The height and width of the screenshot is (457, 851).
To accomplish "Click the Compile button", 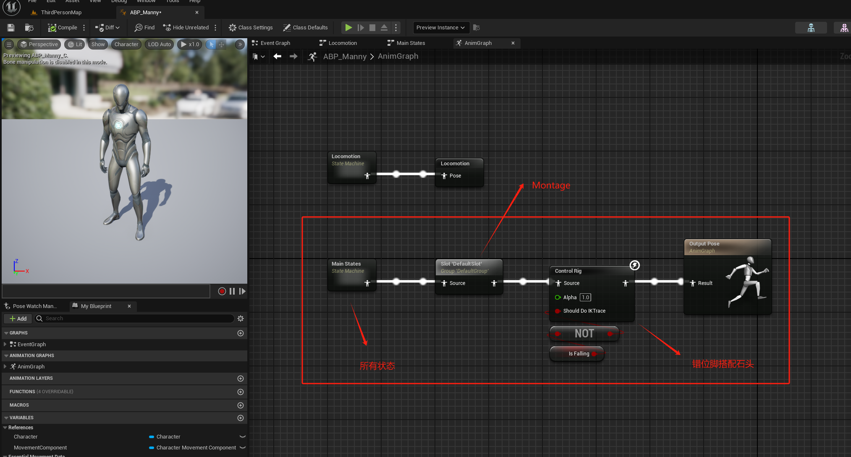I will 63,28.
